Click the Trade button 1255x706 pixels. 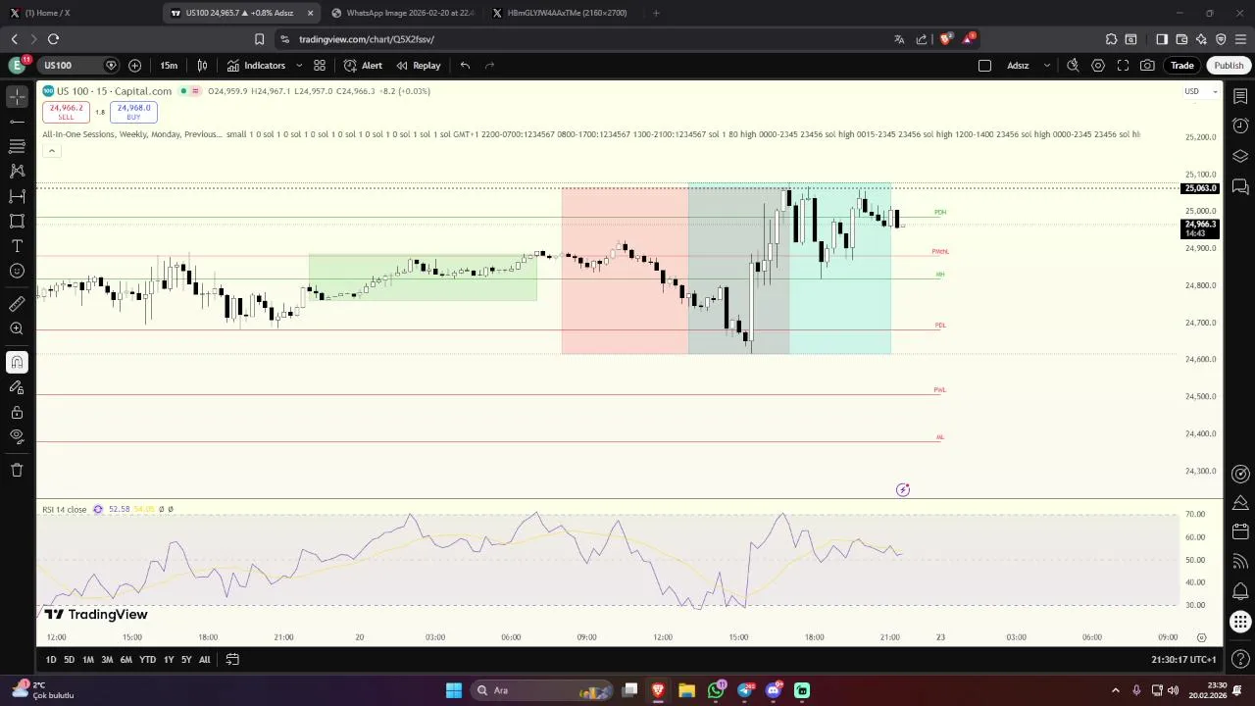point(1181,66)
